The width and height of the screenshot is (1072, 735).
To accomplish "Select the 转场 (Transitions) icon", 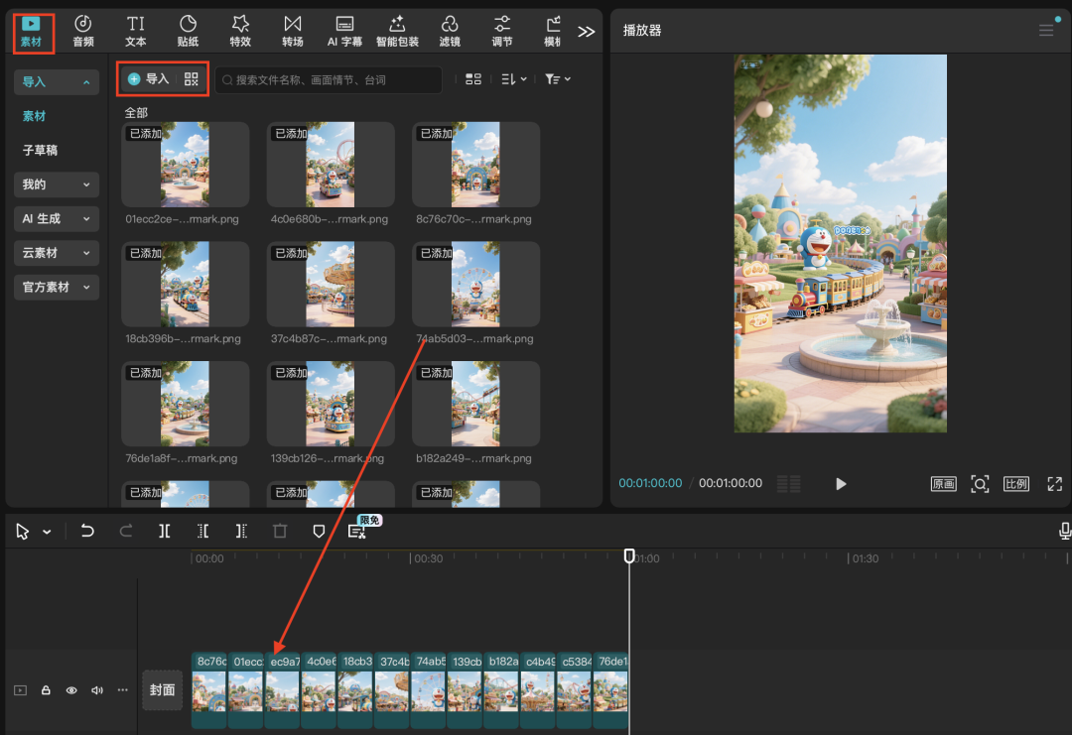I will coord(292,30).
